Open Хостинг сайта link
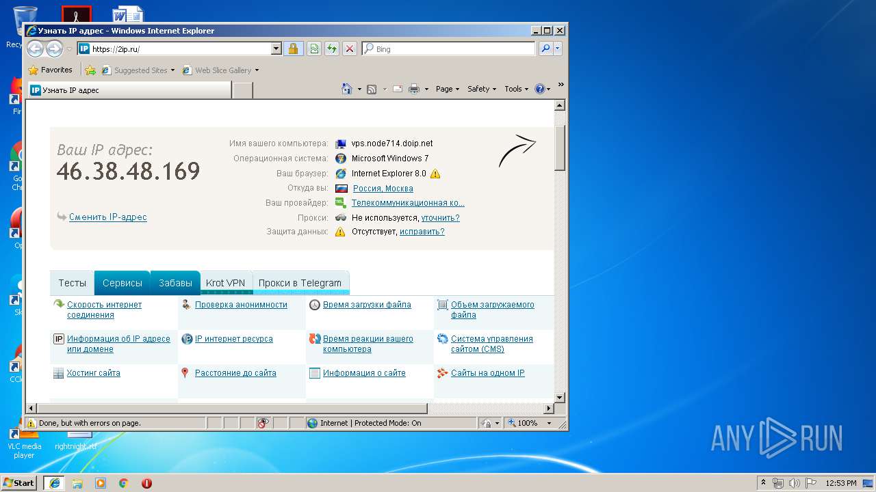Image resolution: width=876 pixels, height=492 pixels. [x=93, y=373]
